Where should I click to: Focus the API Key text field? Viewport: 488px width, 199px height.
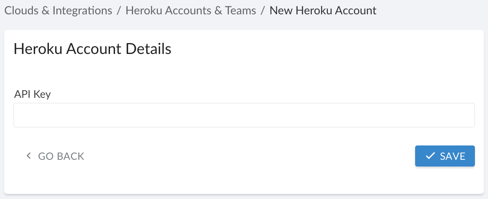click(x=244, y=115)
